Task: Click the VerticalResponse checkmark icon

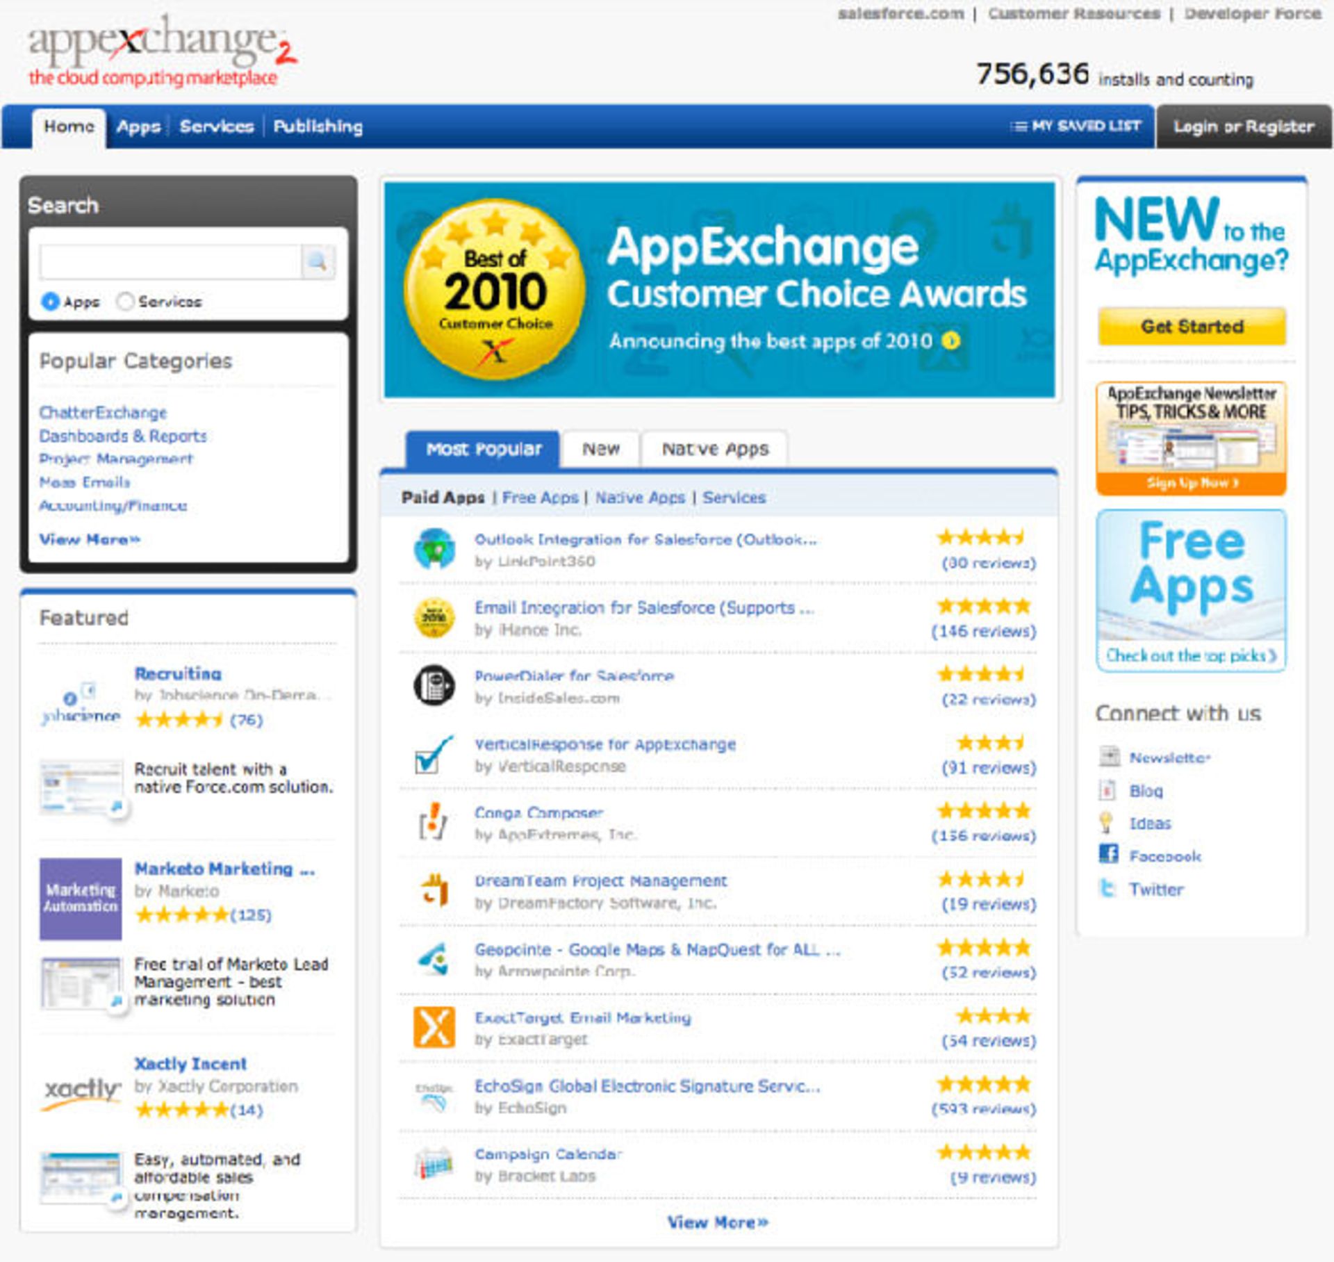Action: pyautogui.click(x=432, y=755)
